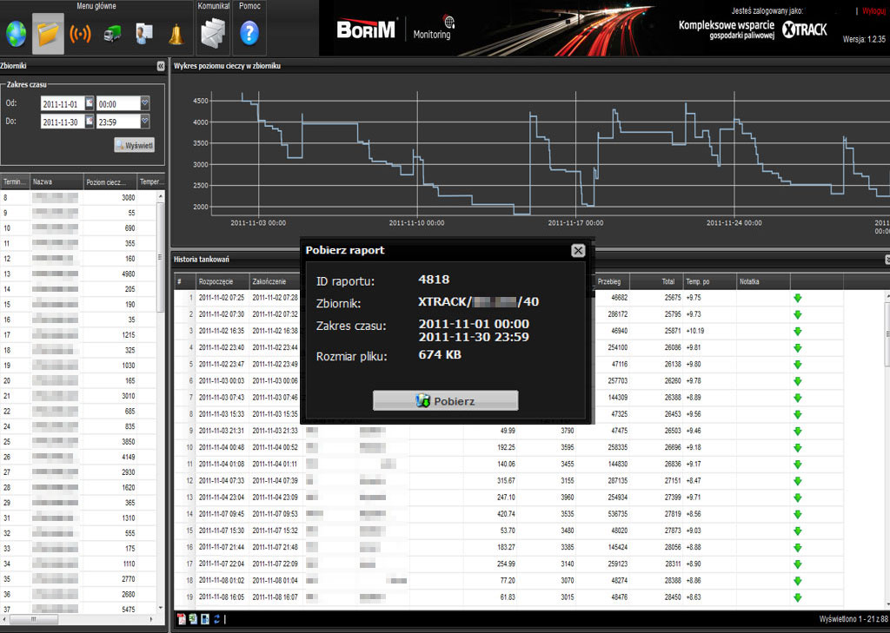The height and width of the screenshot is (633, 890).
Task: Open the globe map view icon
Action: click(16, 34)
